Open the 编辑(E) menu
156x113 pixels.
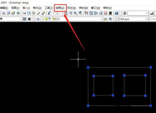(4, 8)
